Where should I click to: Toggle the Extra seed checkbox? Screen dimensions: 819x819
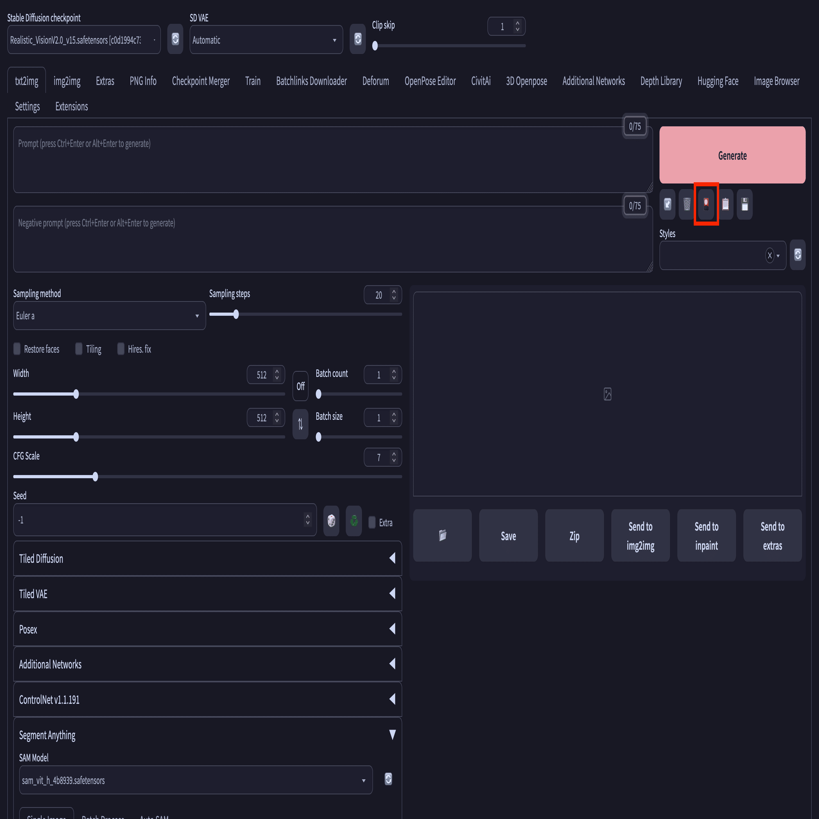click(372, 522)
